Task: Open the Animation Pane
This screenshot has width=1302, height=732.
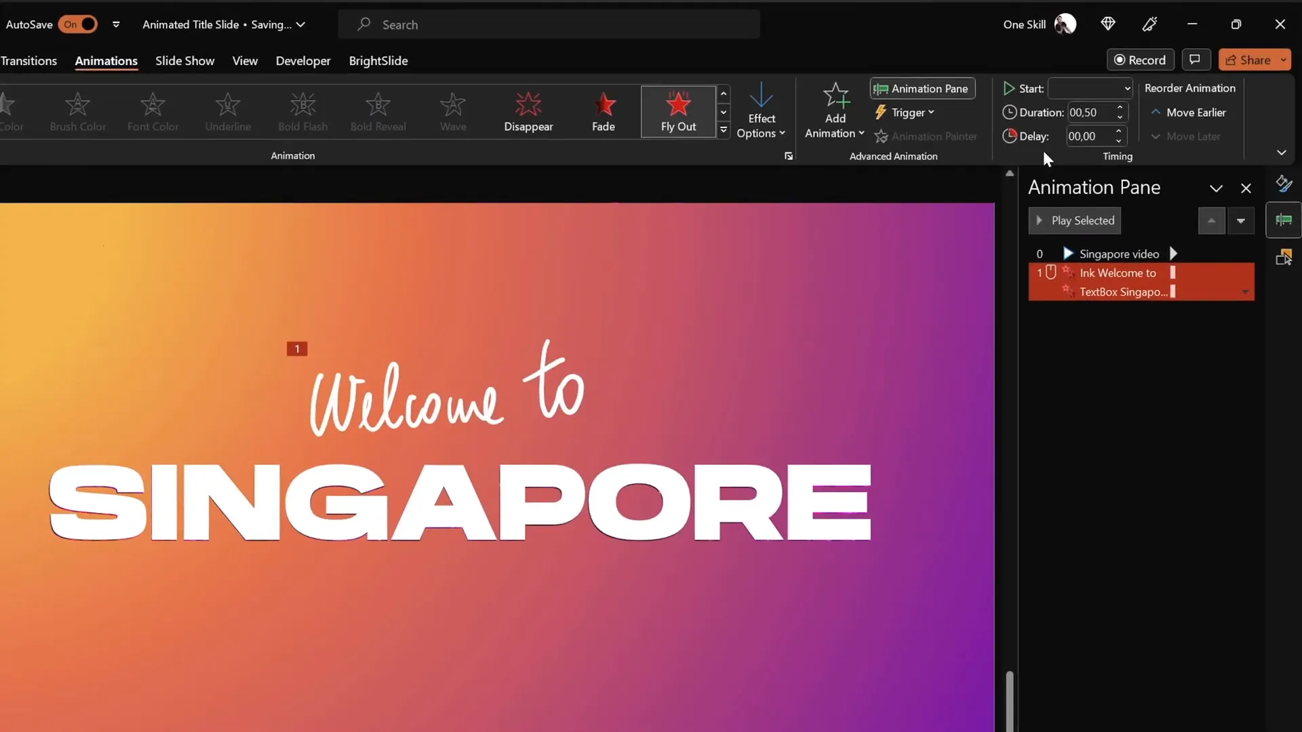Action: pyautogui.click(x=922, y=88)
